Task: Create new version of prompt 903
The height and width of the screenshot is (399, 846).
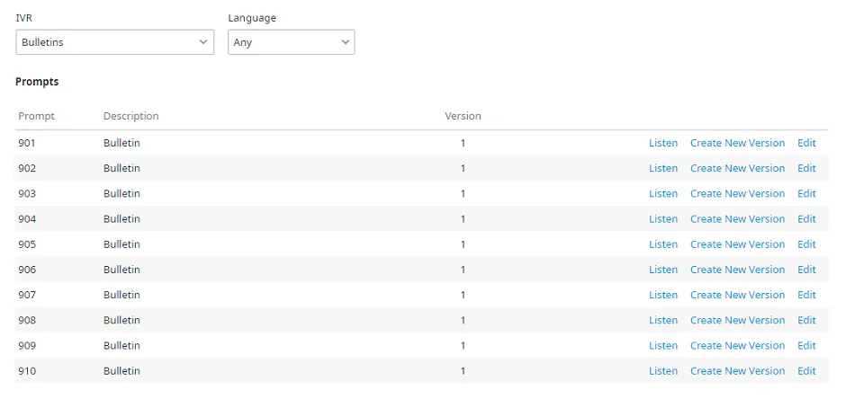Action: pos(738,193)
